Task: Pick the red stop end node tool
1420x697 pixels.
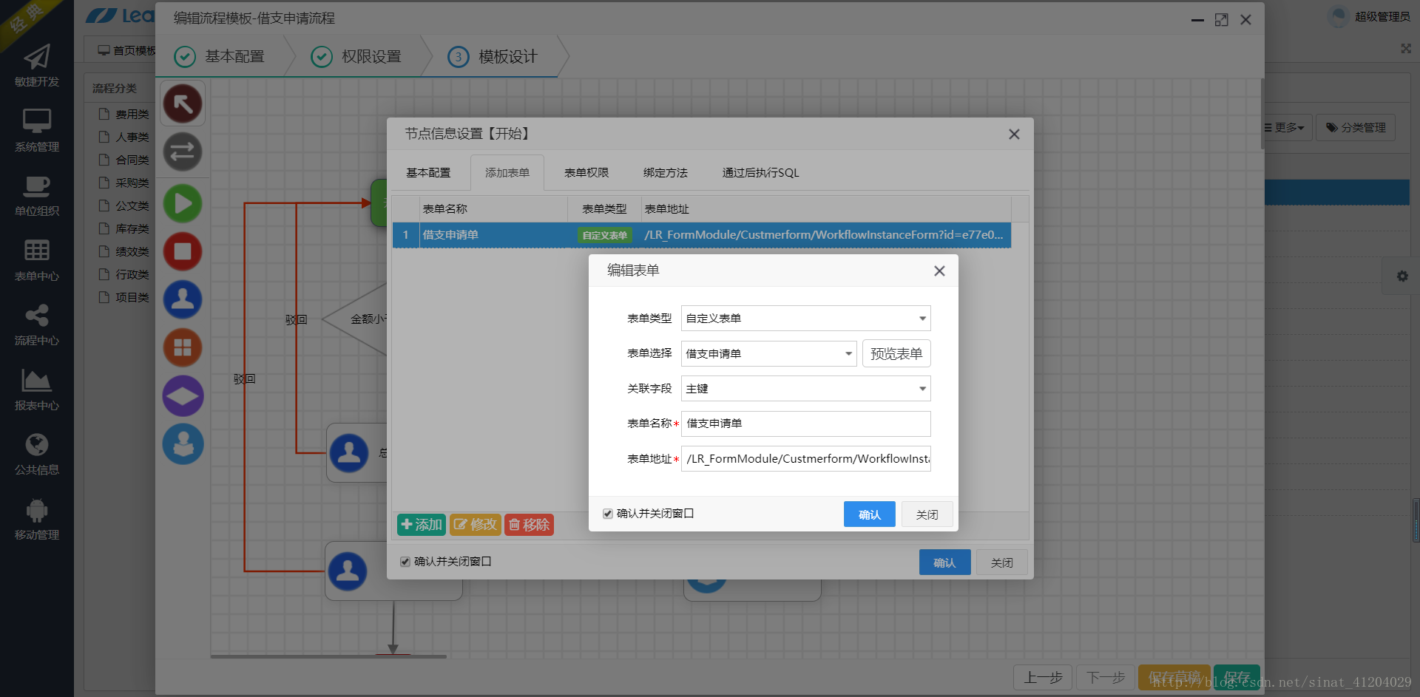Action: click(183, 251)
